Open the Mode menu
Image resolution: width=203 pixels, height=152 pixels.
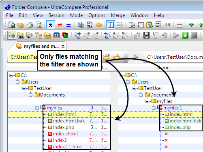coord(77,15)
